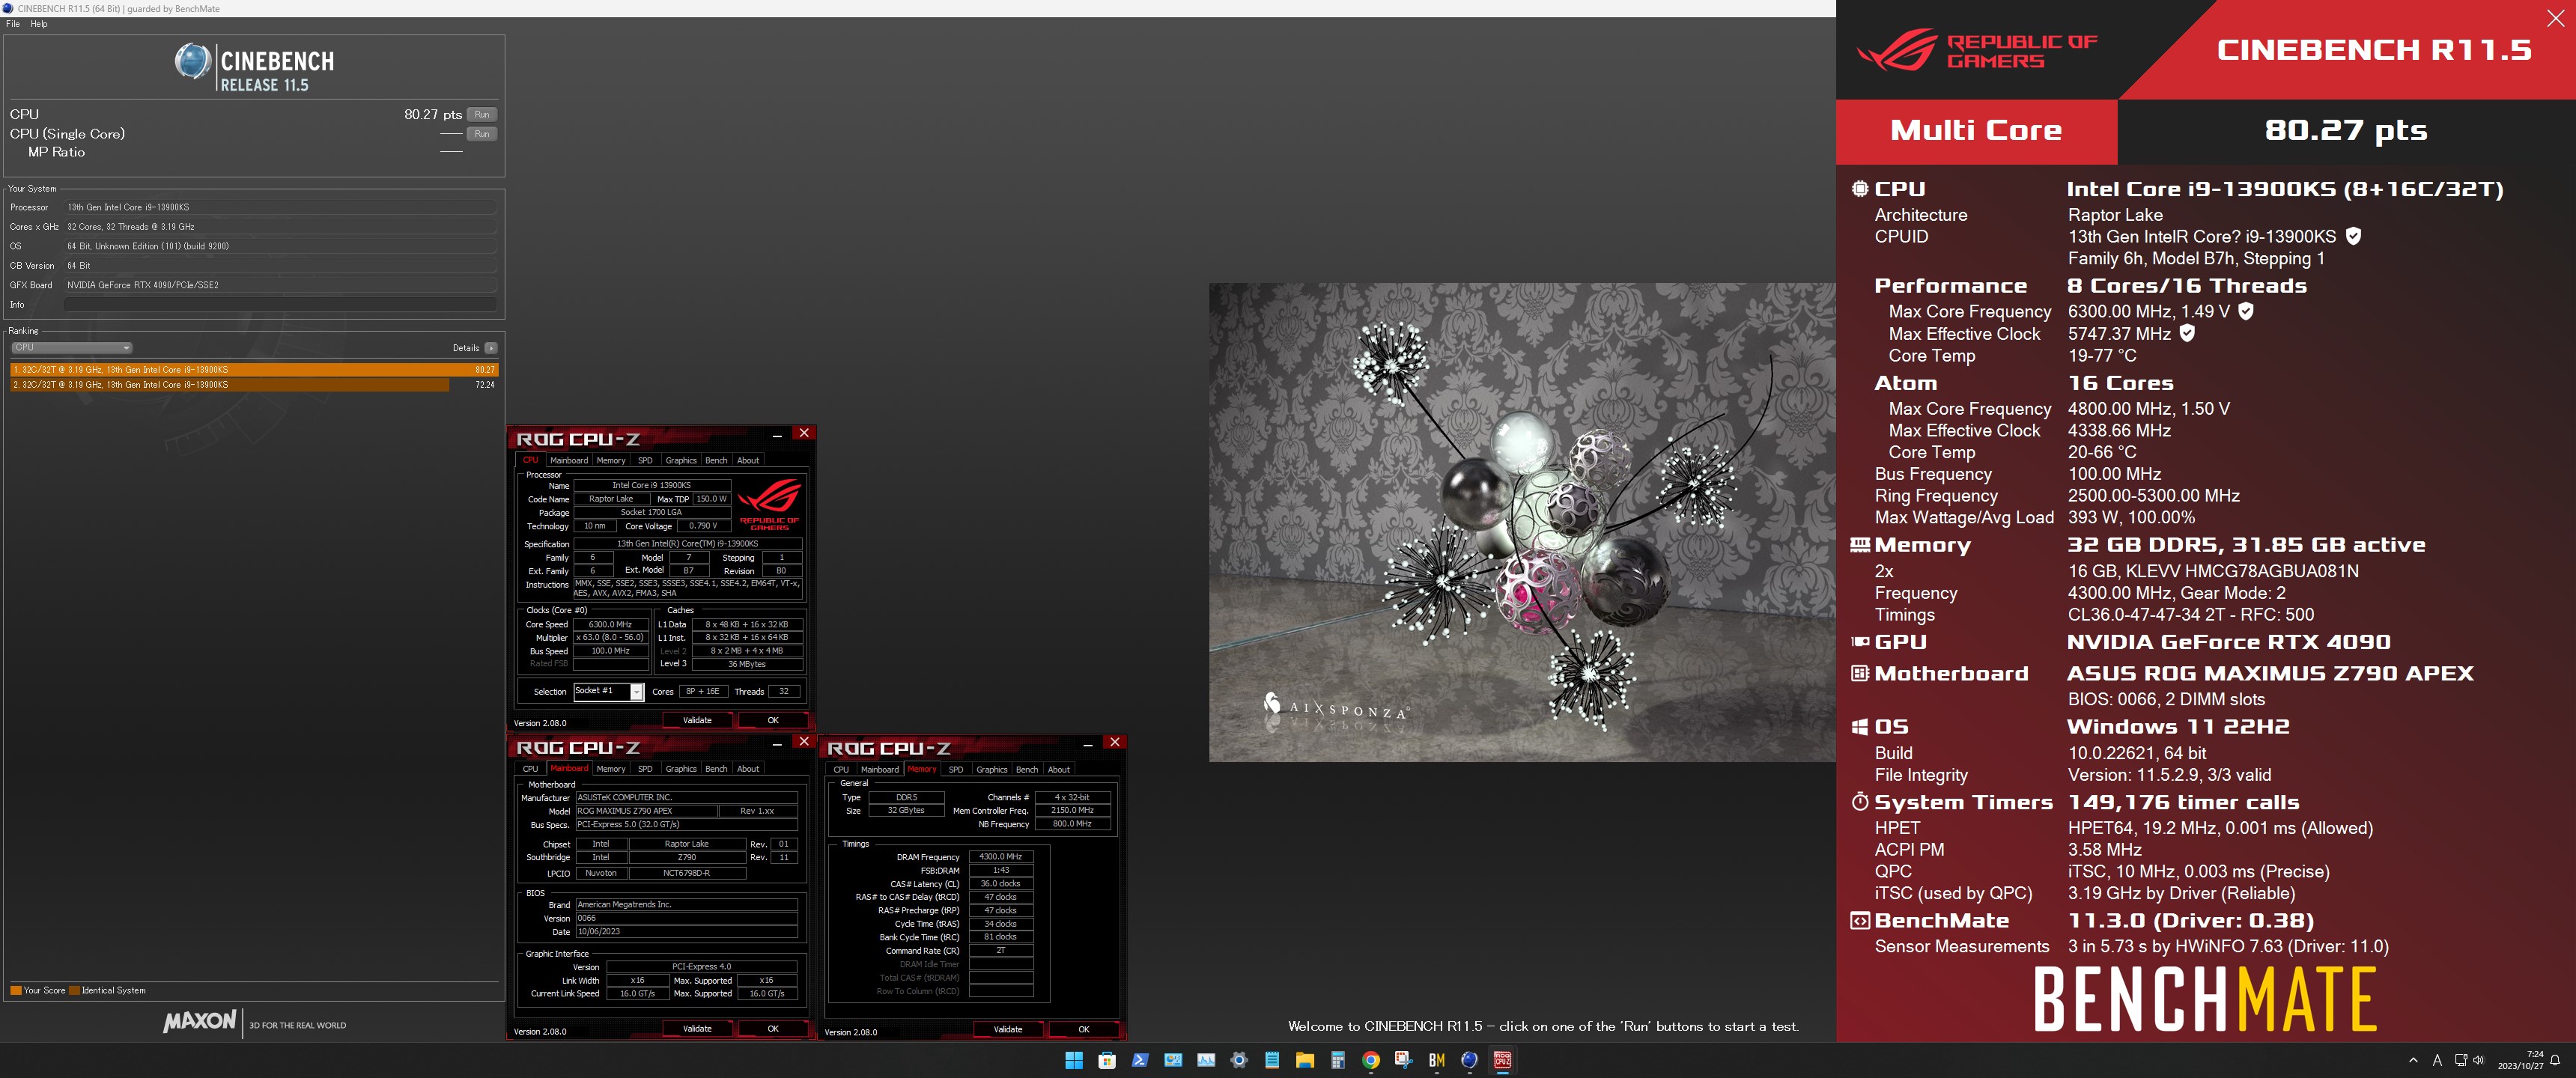Open Snipping Tool from the taskbar
2576x1078 pixels.
click(1404, 1060)
